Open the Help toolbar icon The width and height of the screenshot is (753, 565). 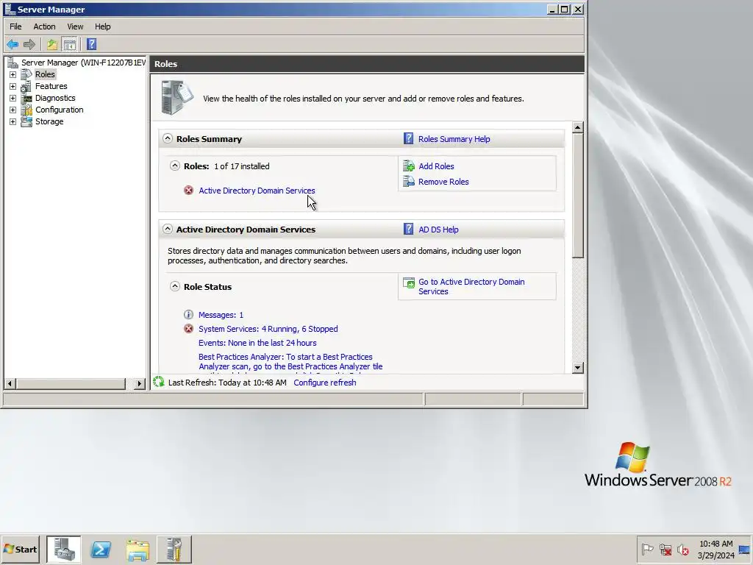tap(92, 45)
